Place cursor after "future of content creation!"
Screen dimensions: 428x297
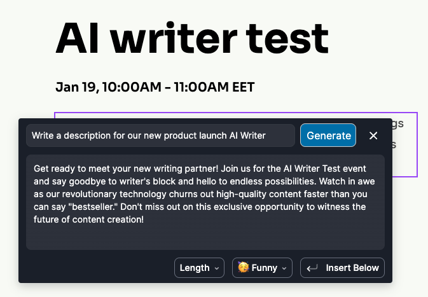point(144,219)
